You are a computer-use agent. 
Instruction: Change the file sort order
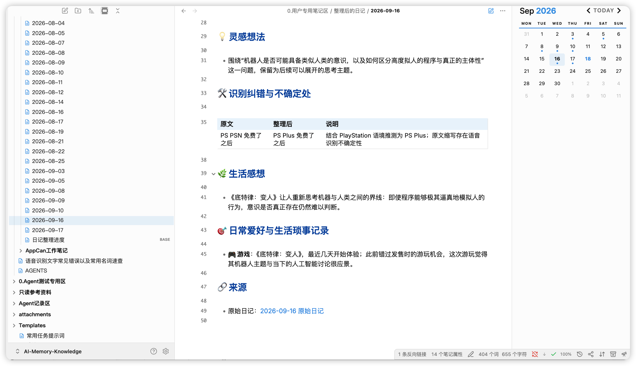click(91, 11)
